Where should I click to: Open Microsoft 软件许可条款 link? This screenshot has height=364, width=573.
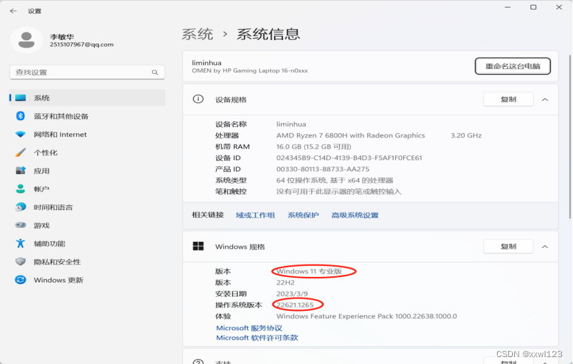(x=258, y=338)
